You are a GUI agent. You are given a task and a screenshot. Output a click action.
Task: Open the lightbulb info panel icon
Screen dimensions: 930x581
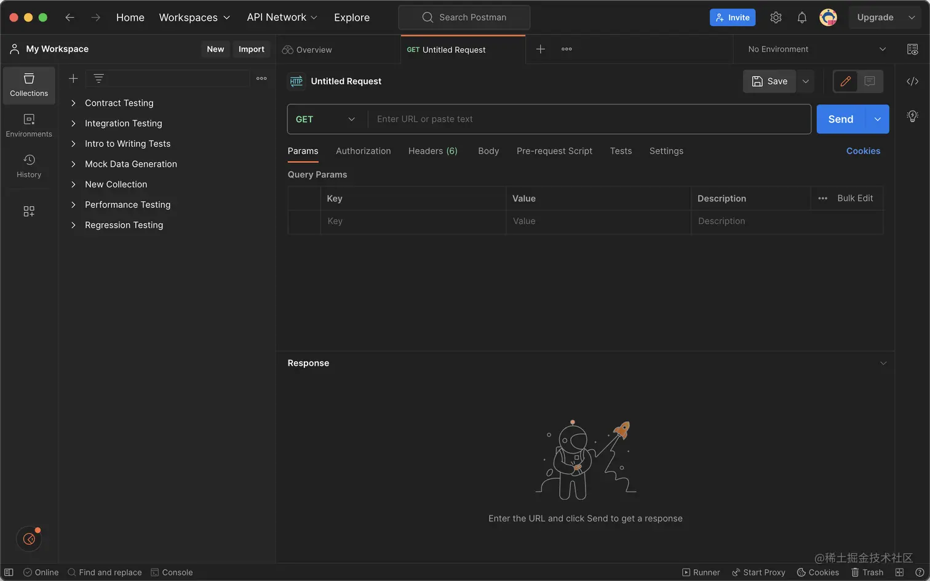tap(913, 116)
